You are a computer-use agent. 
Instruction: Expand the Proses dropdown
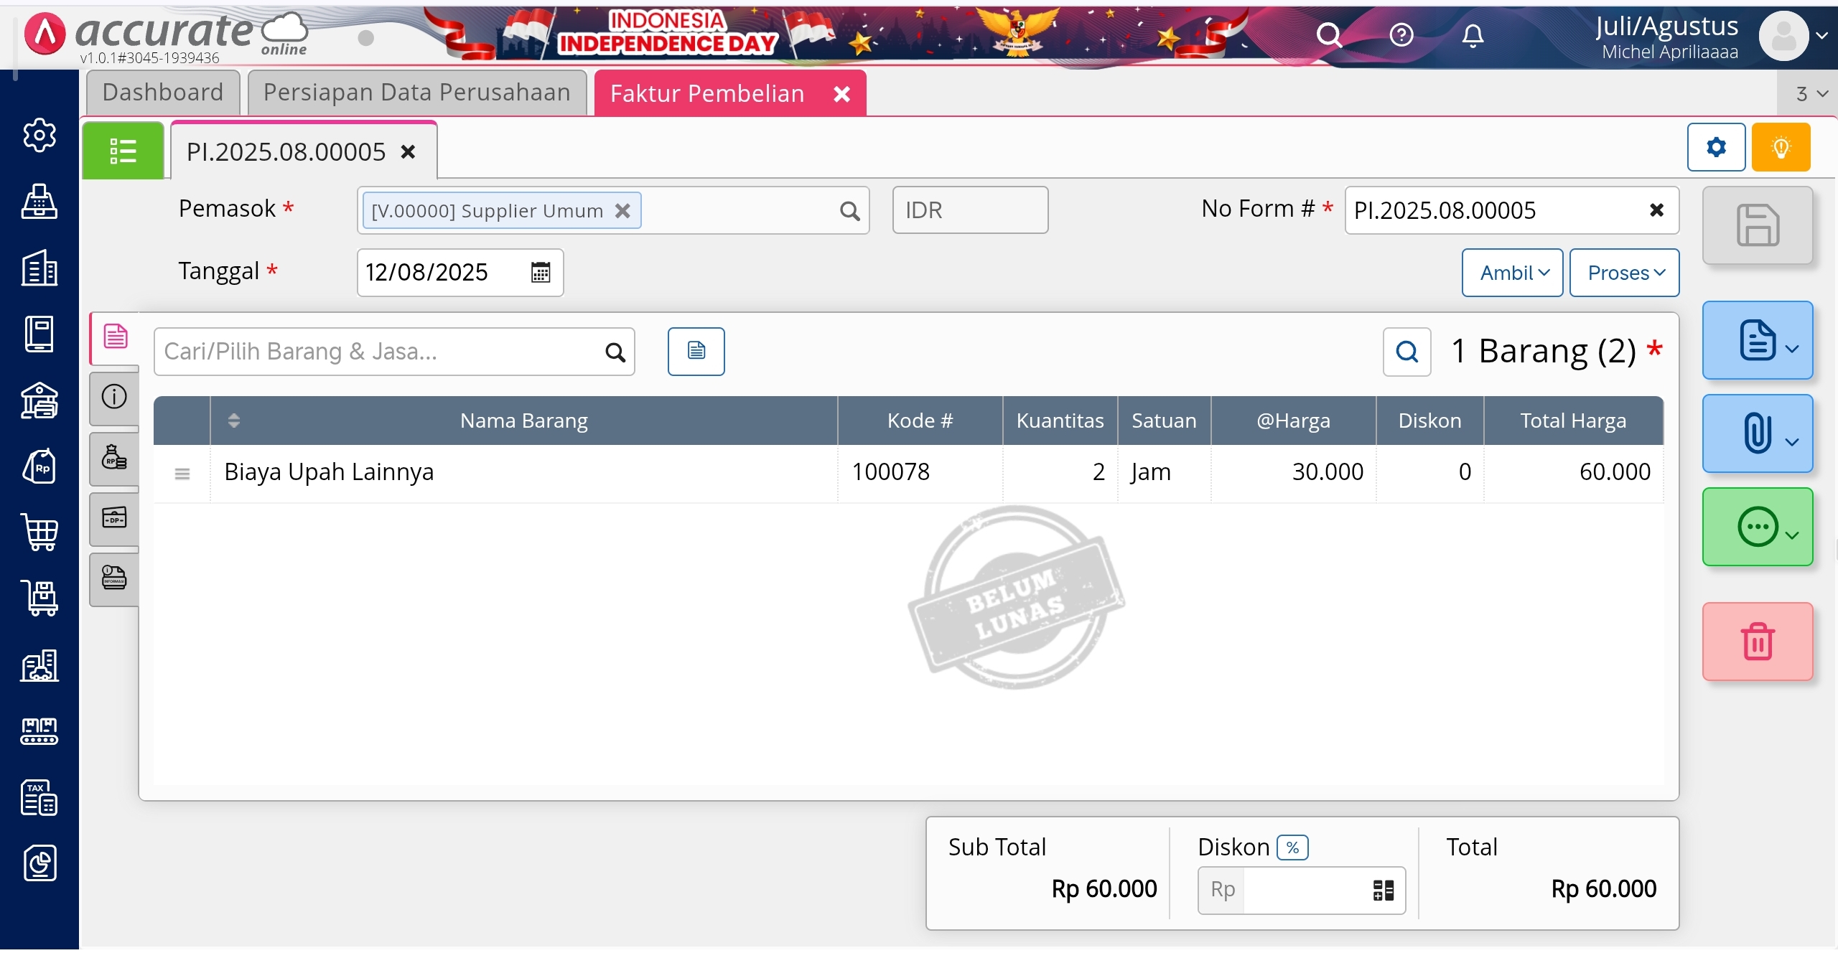(1624, 273)
